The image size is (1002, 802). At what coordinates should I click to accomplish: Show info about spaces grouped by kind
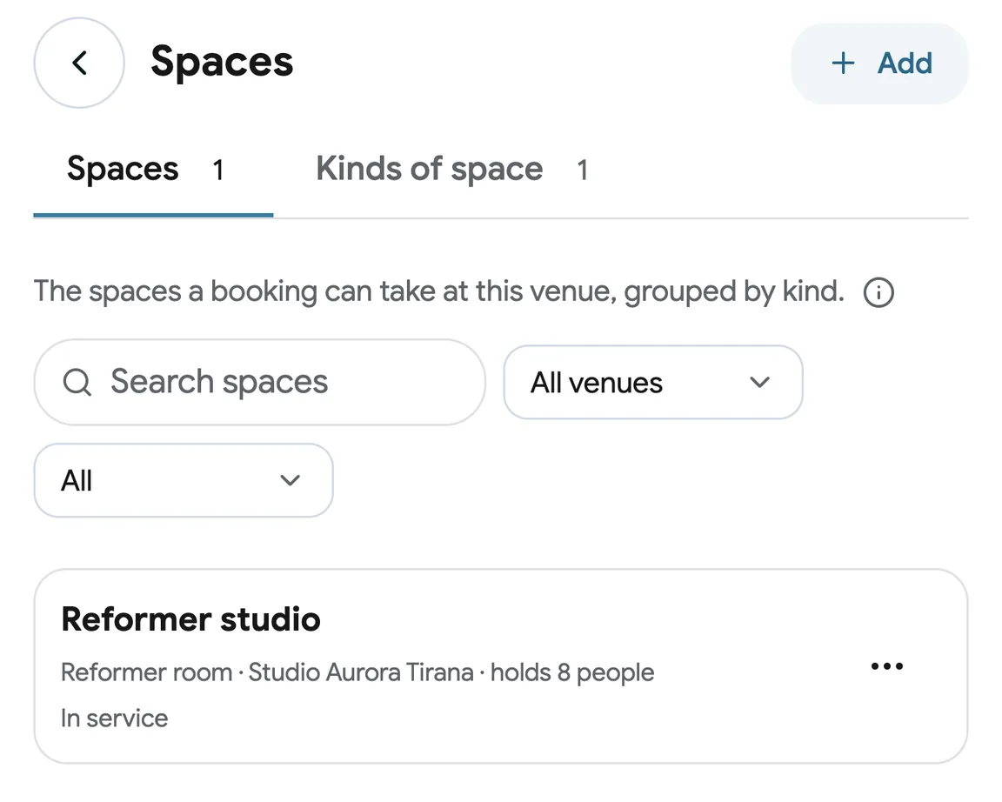(878, 292)
